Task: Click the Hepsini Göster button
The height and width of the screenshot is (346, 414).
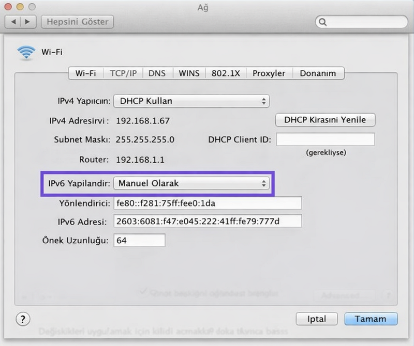Action: coord(78,22)
